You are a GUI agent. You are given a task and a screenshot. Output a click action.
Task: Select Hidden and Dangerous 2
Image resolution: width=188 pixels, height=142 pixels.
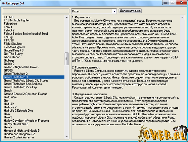coord(34,134)
